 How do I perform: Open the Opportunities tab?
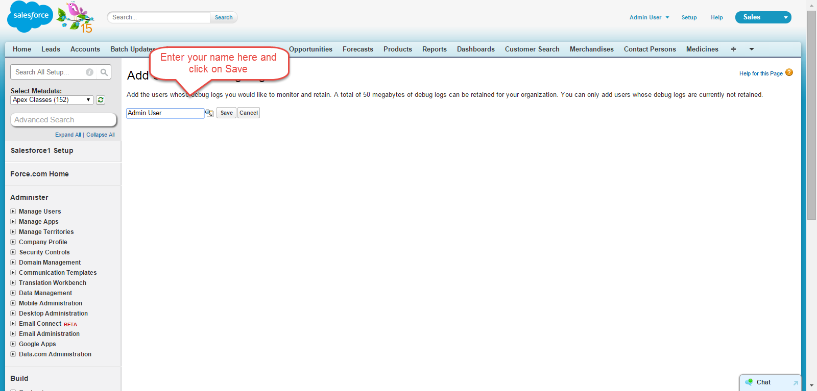(x=310, y=49)
